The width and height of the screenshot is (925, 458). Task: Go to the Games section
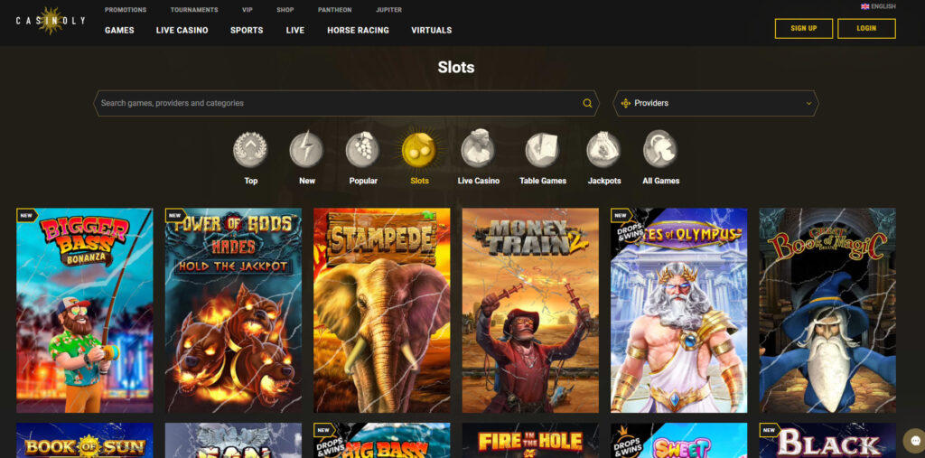pyautogui.click(x=119, y=30)
